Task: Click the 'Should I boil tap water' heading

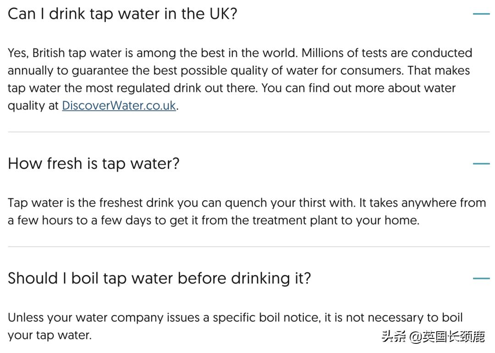Action: [159, 278]
